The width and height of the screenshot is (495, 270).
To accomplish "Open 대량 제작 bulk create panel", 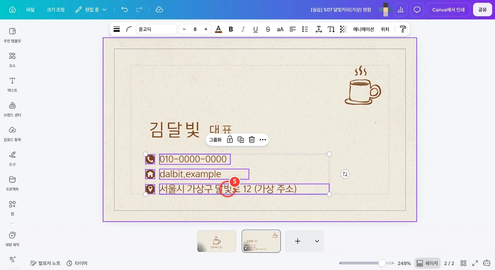I will tap(12, 239).
